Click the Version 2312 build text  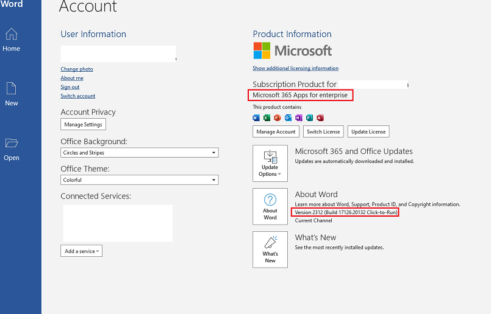(x=346, y=212)
